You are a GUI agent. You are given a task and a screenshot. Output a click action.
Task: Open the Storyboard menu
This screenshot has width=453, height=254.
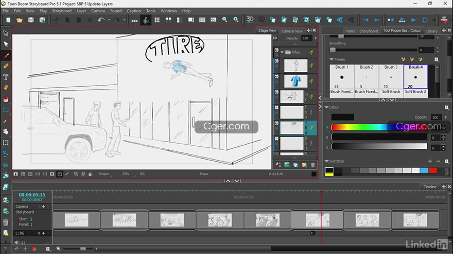(x=62, y=11)
